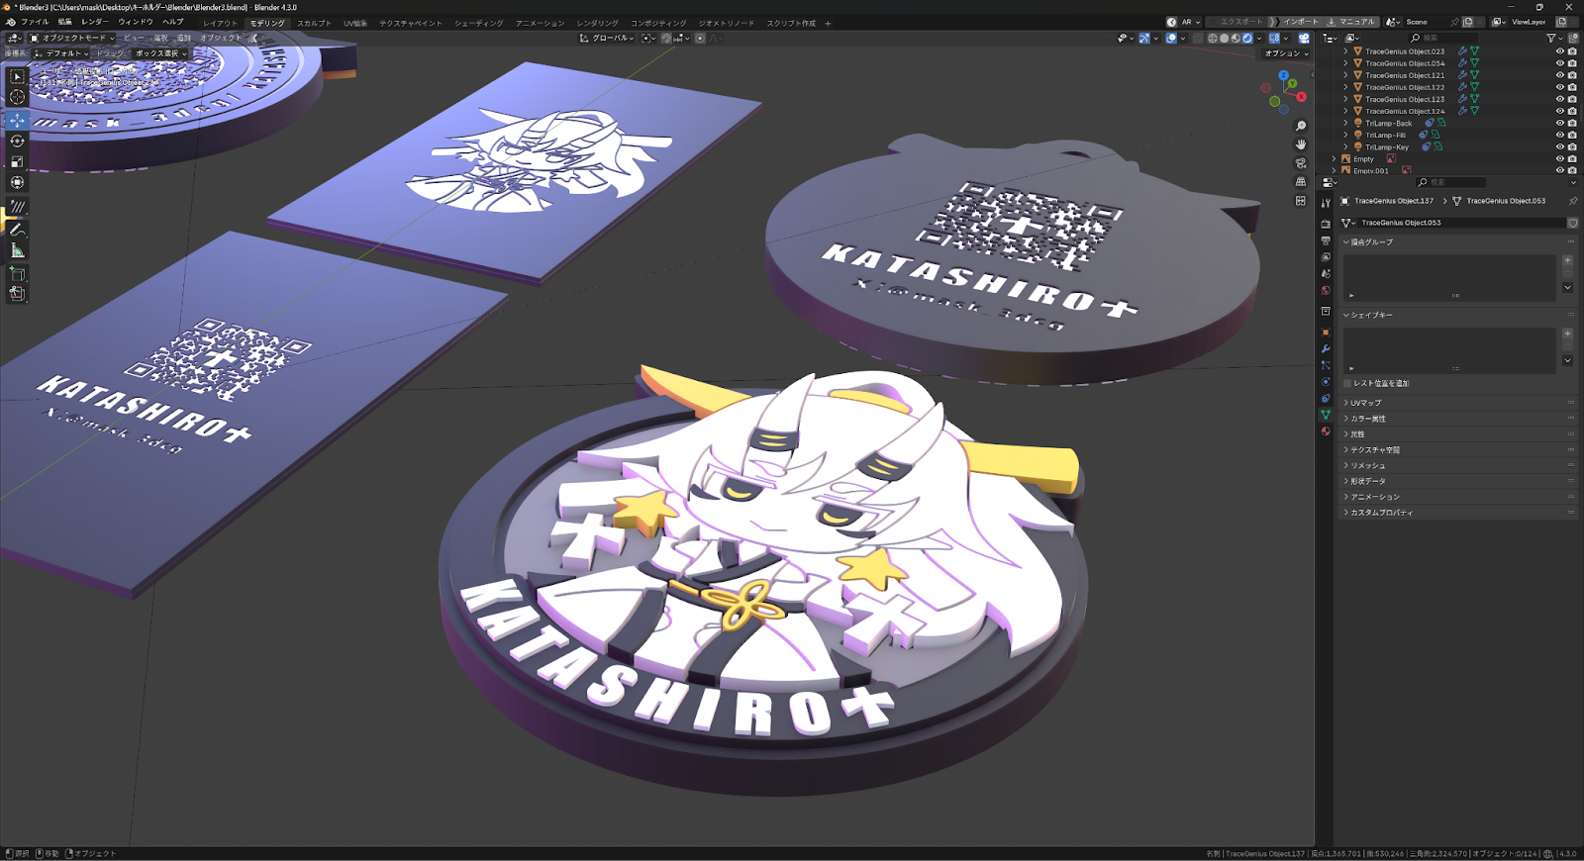
Task: Hide TraceGenius Object.023 with eye icon
Action: pos(1560,51)
